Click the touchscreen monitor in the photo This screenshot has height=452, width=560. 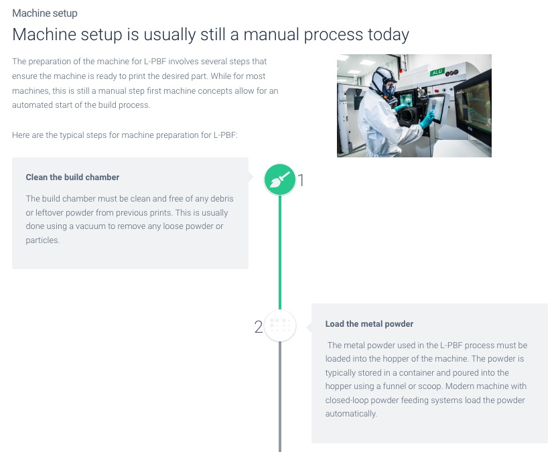click(437, 108)
